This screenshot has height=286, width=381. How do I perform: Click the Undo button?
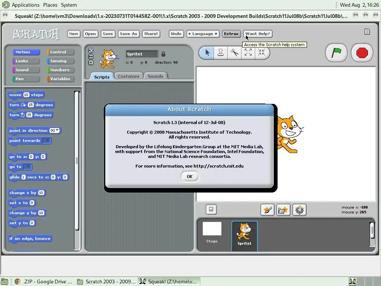click(x=176, y=34)
